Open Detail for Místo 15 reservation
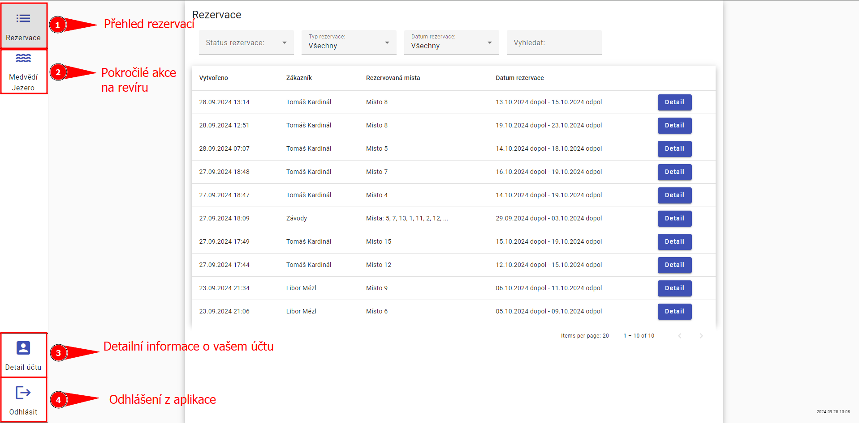Image resolution: width=859 pixels, height=423 pixels. point(674,242)
